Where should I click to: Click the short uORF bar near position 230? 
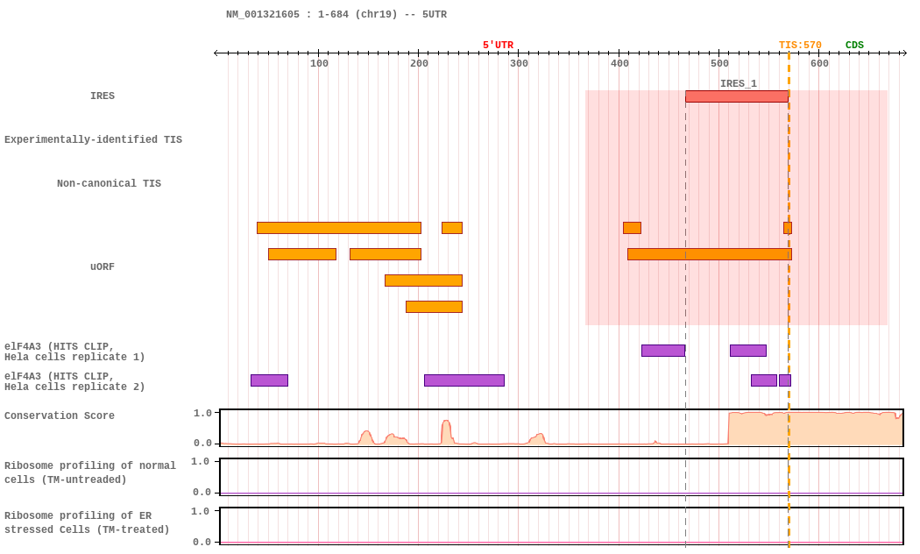[x=452, y=228]
